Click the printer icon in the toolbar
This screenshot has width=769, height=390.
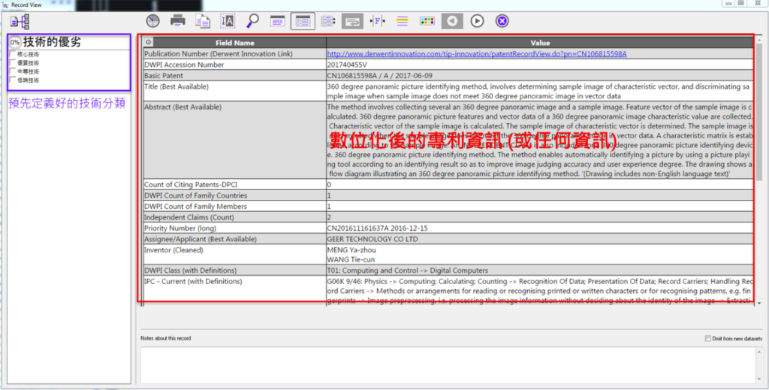177,20
